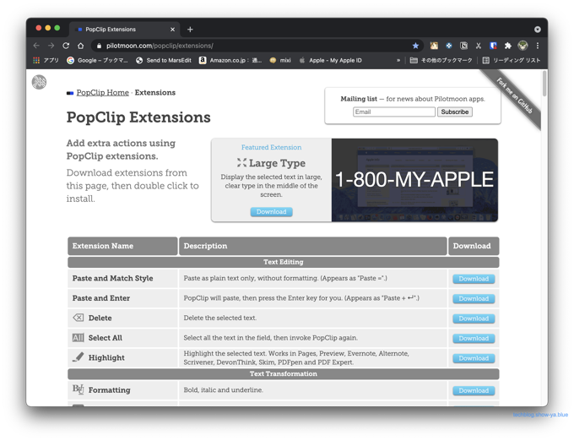Screen dimensions: 574x441
Task: Download the Large Type featured extension
Action: (271, 212)
